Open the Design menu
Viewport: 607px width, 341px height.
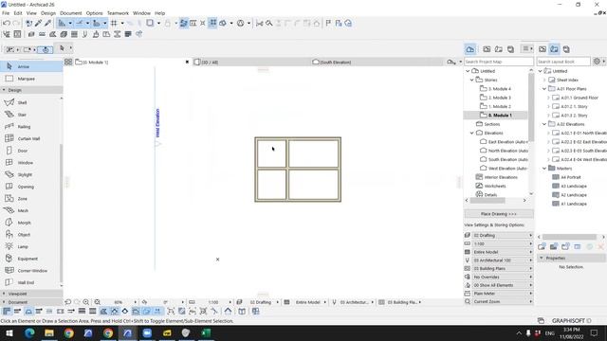point(48,13)
